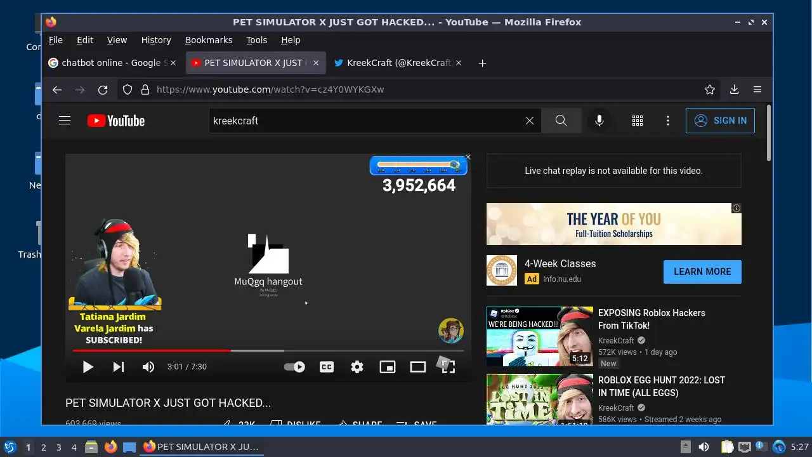Toggle closed captions
The width and height of the screenshot is (812, 457).
point(327,367)
